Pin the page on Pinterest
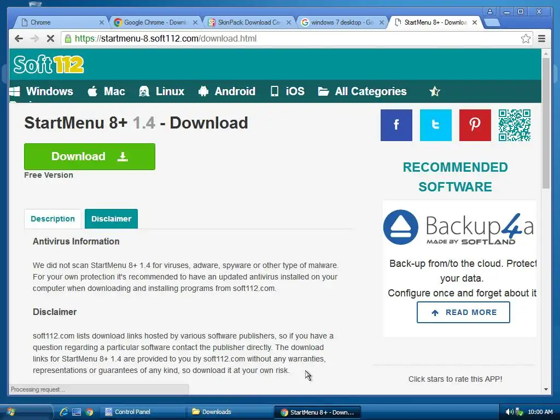This screenshot has width=560, height=420. click(475, 125)
